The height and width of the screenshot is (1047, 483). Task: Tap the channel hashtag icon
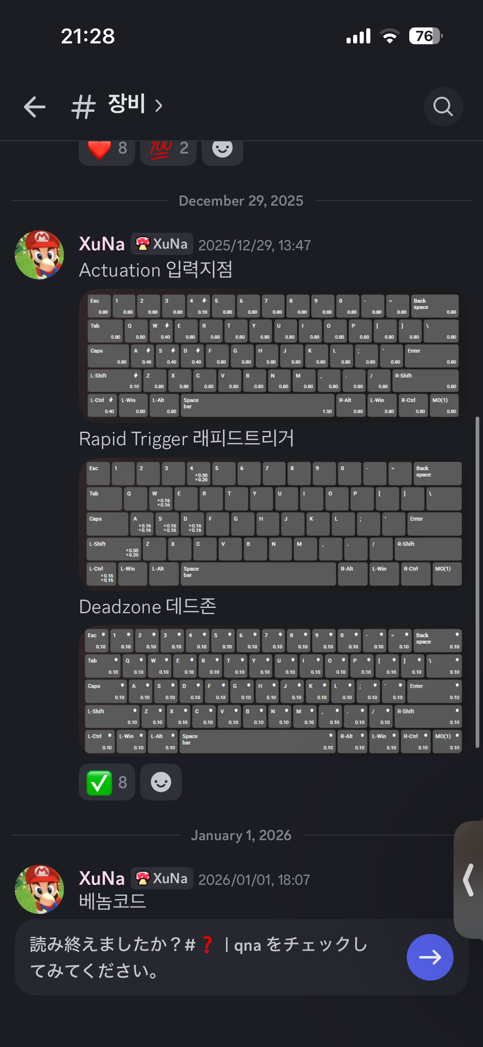tap(83, 107)
